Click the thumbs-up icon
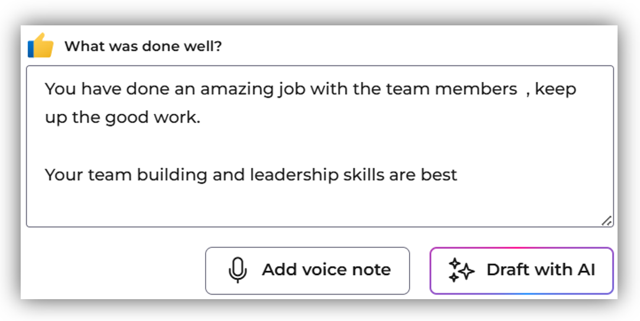640x321 pixels. (x=40, y=45)
